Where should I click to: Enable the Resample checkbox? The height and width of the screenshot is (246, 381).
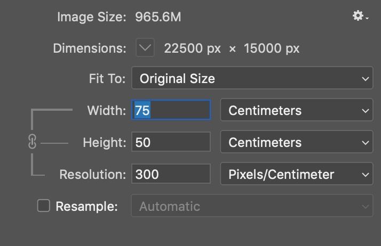[x=43, y=206]
